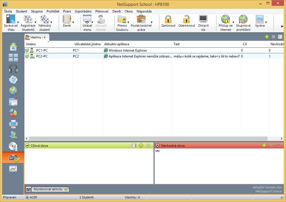Click the Správa monitor toolbar icon
This screenshot has height=202, width=286.
[x=260, y=19]
